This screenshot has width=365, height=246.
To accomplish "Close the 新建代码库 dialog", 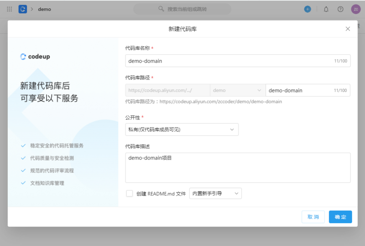I will 348,29.
